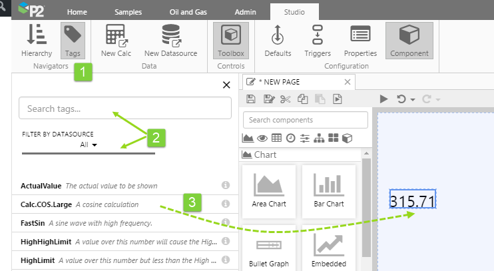Click the search magnifier icon
Image resolution: width=494 pixels, height=271 pixels.
pyautogui.click(x=3, y=6)
